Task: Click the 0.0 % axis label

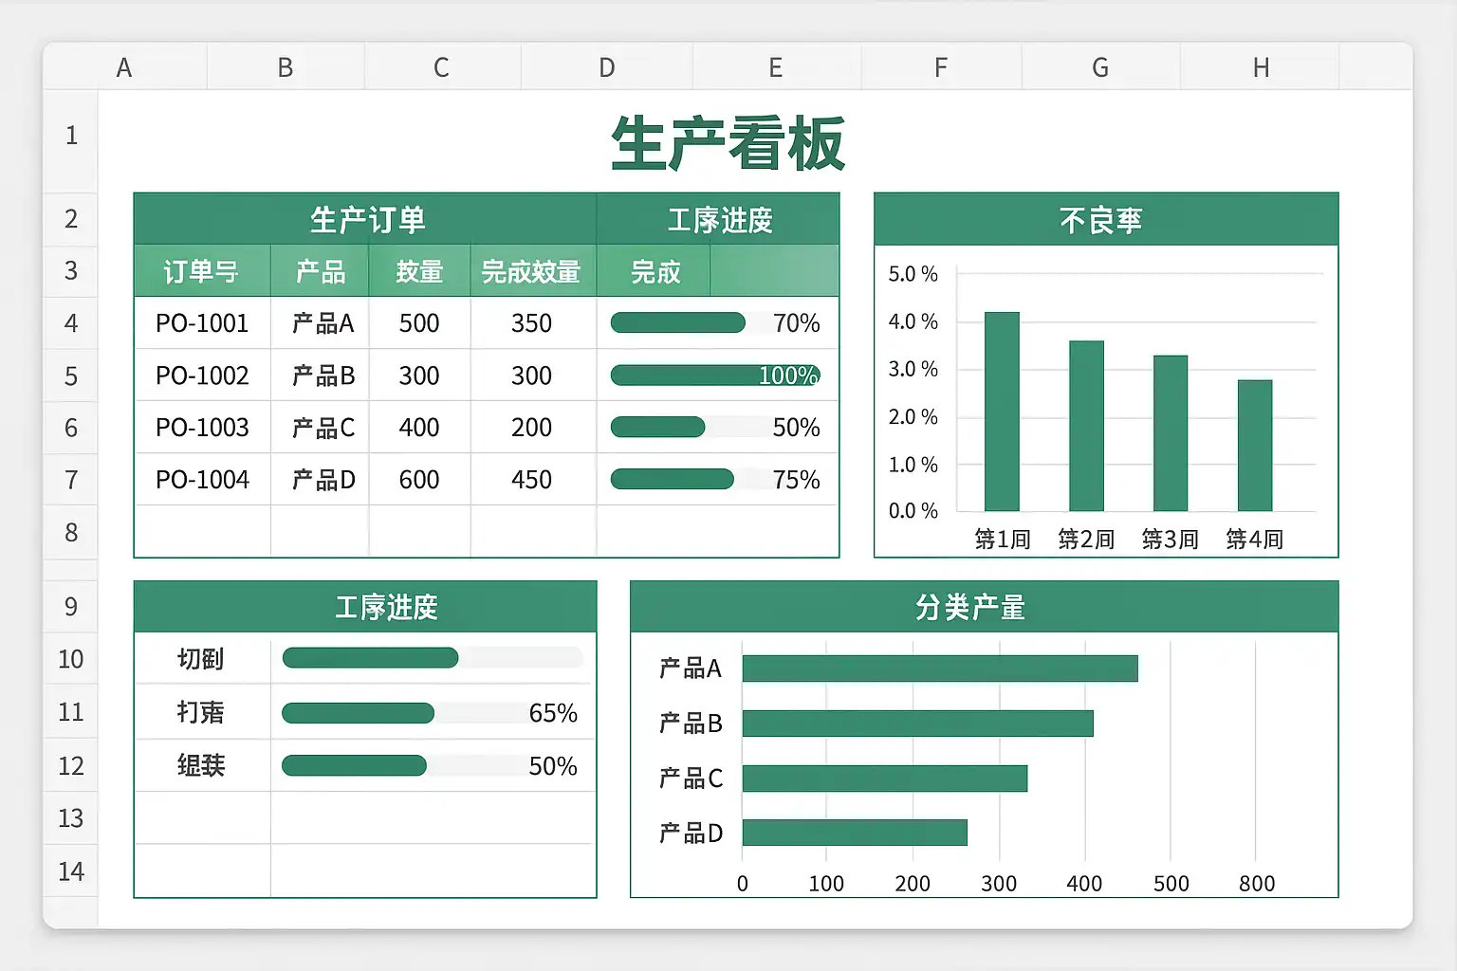Action: (x=913, y=511)
